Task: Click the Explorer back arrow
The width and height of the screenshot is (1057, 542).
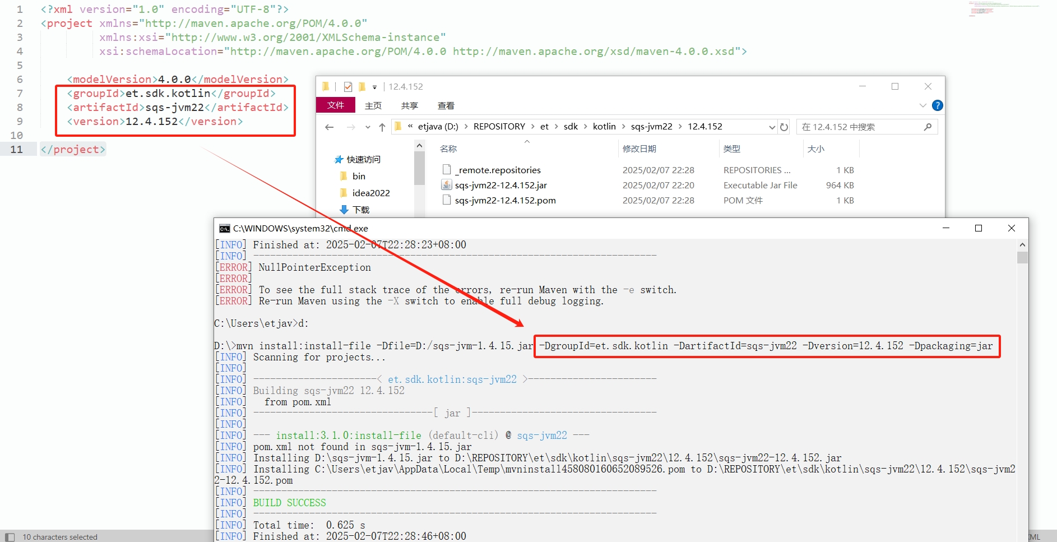Action: (330, 127)
